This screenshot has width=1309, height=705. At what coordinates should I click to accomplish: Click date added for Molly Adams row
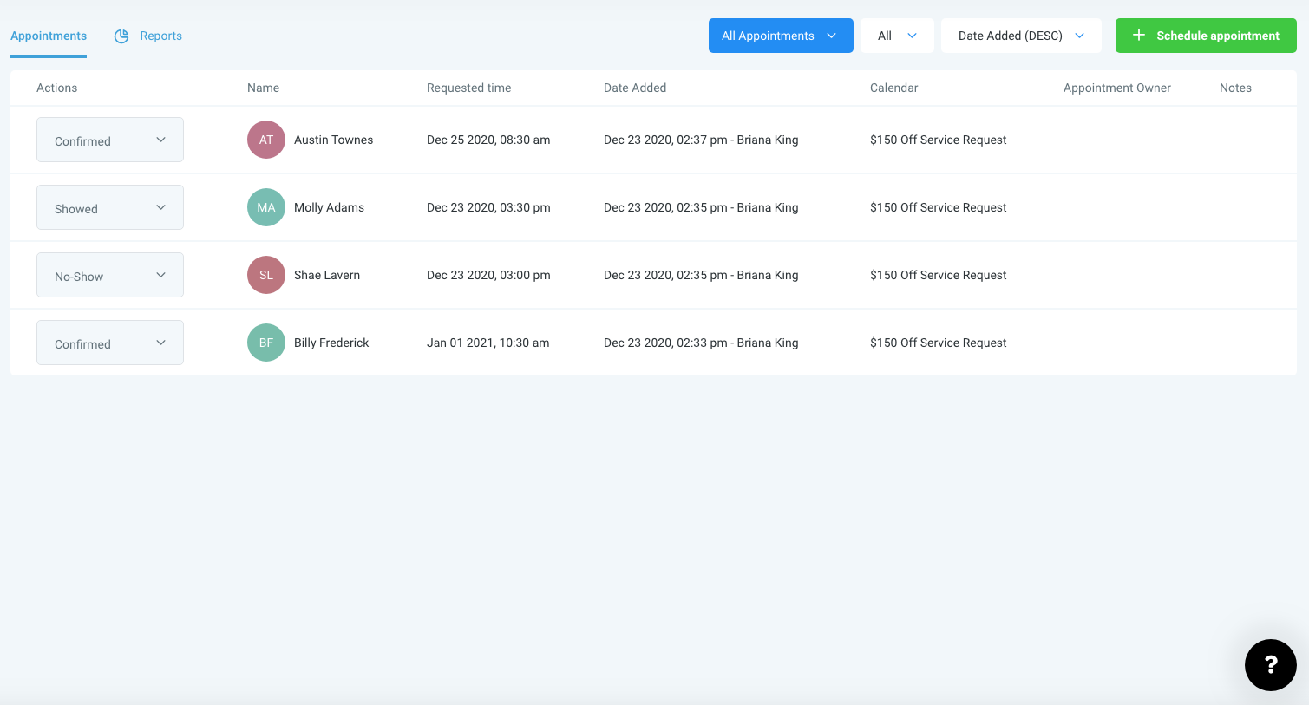click(x=701, y=207)
